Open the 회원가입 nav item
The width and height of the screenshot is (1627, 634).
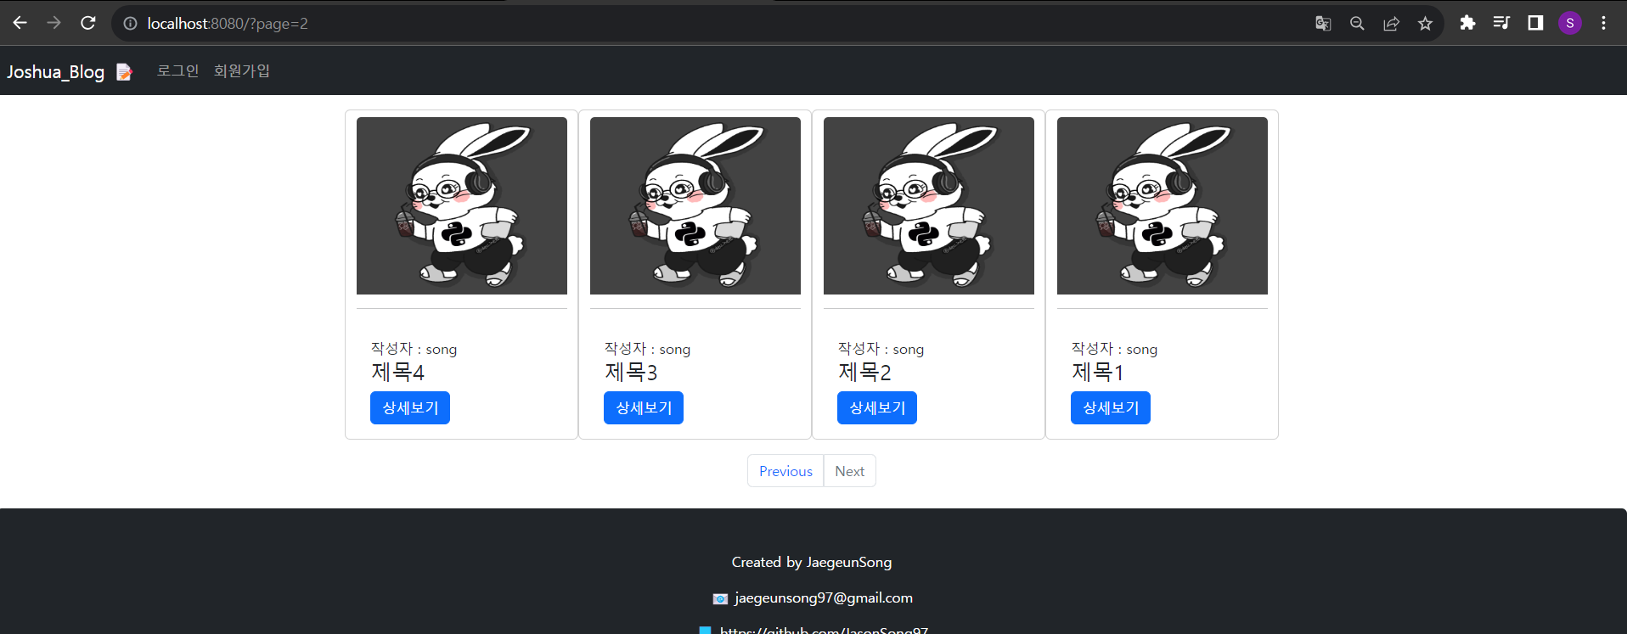[x=242, y=70]
